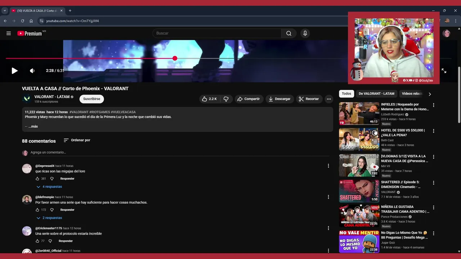Select the Todos filter chip

click(x=346, y=94)
